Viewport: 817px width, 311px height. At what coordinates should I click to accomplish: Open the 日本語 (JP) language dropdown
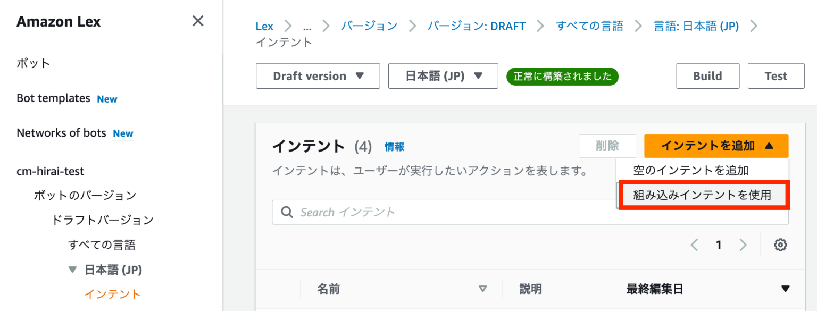click(443, 75)
